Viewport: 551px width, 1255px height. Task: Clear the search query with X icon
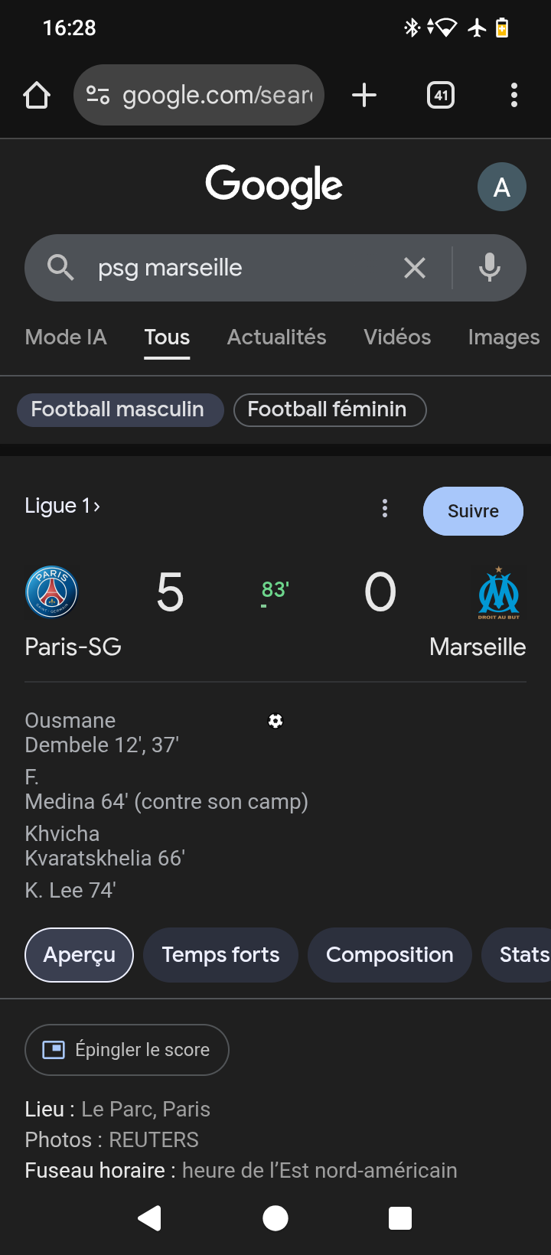(x=415, y=268)
